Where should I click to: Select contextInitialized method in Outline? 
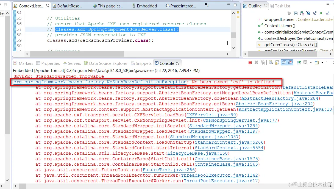click(x=296, y=32)
